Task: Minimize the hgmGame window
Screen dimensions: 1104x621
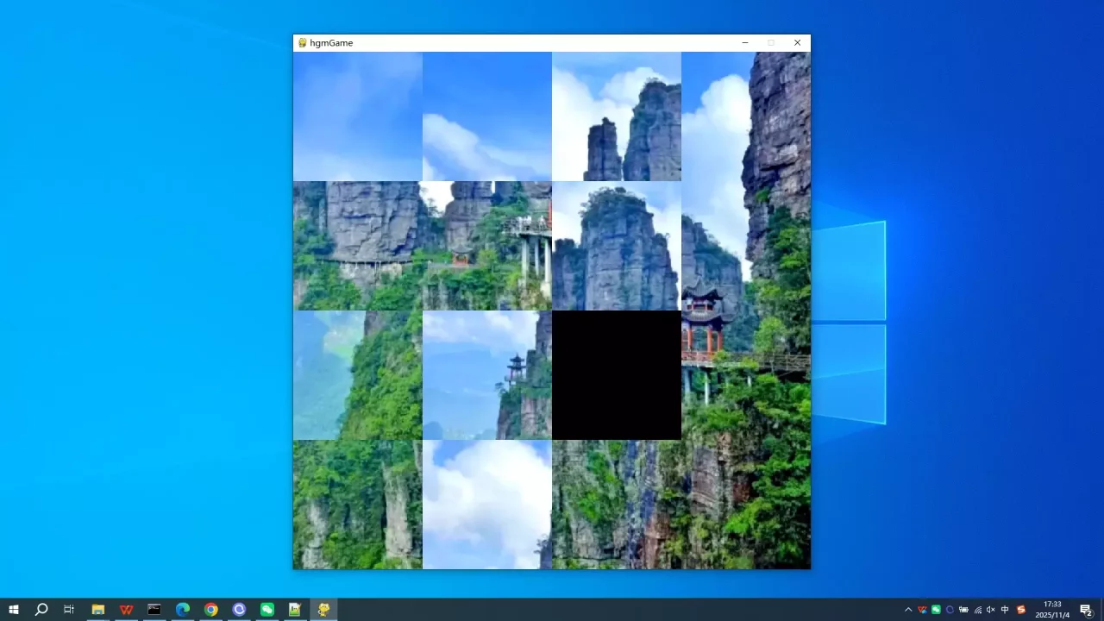Action: pyautogui.click(x=744, y=42)
